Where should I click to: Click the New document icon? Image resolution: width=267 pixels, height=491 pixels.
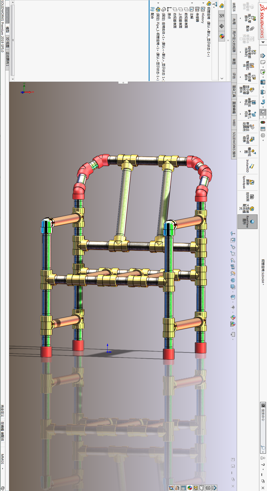pos(262,62)
